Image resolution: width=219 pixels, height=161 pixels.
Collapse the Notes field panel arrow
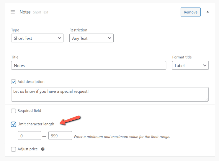pos(207,12)
